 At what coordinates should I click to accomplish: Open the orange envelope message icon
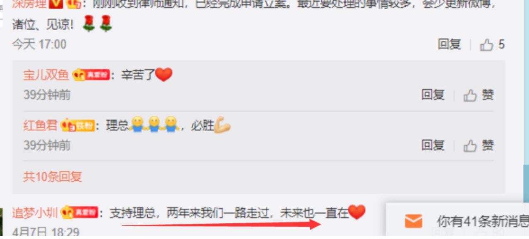pos(413,221)
